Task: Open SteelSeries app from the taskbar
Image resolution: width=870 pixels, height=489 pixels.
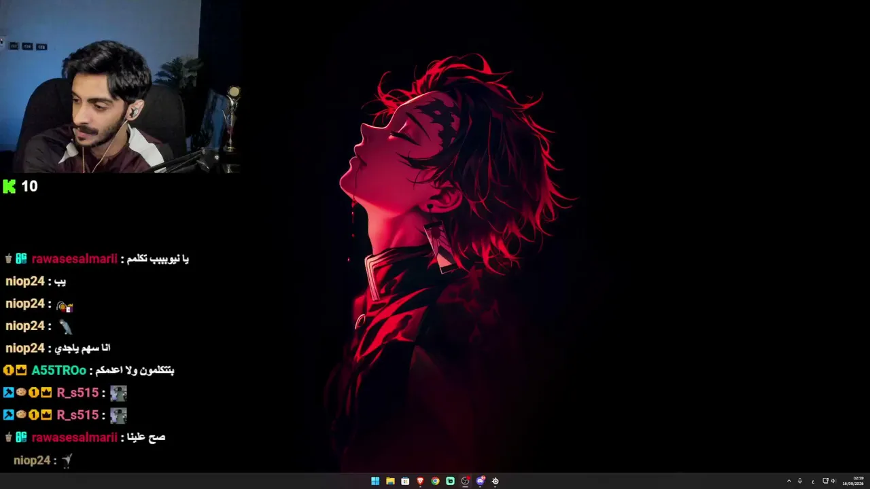Action: point(495,481)
